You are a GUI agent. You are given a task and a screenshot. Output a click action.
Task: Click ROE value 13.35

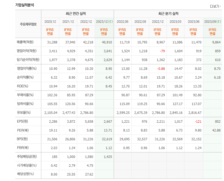point(197,86)
